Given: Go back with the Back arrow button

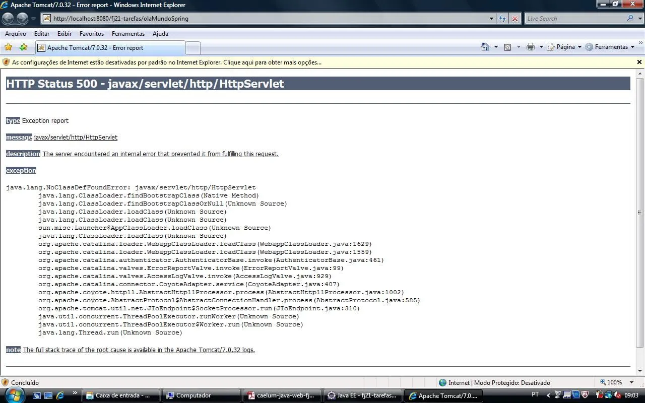Looking at the screenshot, I should (8, 19).
